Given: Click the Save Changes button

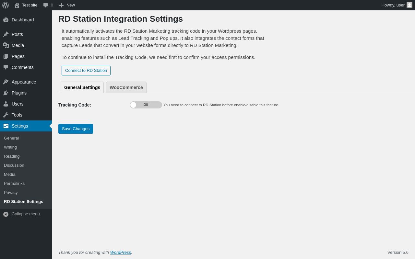Looking at the screenshot, I should coord(76,129).
